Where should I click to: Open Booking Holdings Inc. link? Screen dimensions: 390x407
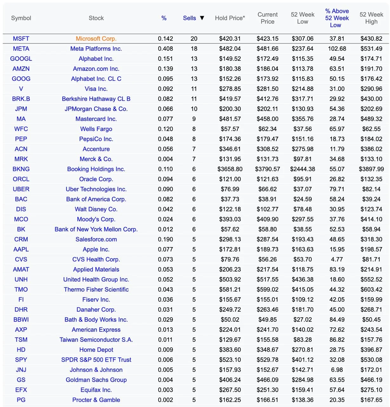tap(96, 169)
